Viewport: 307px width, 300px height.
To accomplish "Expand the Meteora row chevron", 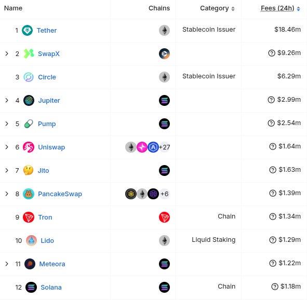I will [7, 264].
